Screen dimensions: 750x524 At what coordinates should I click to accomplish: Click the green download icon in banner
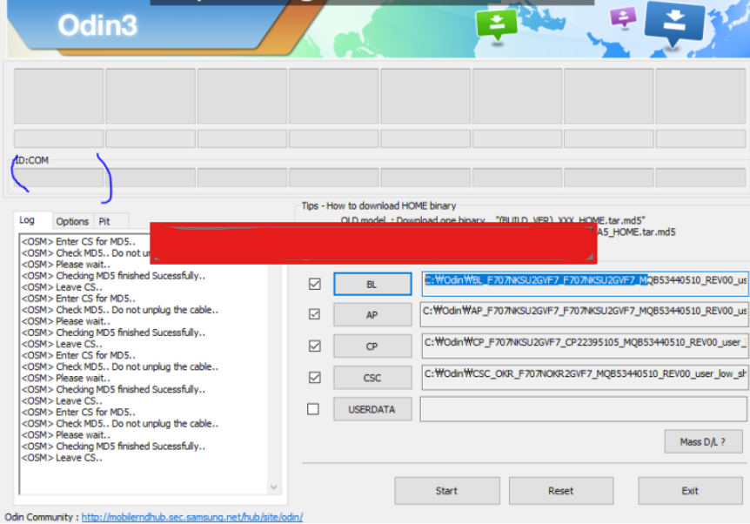pos(497,25)
